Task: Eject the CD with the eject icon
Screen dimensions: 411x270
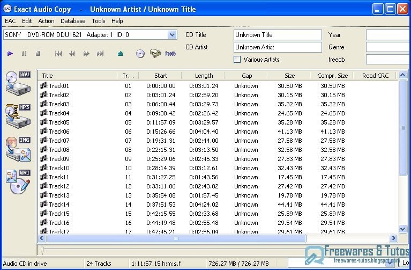Action: pos(121,54)
